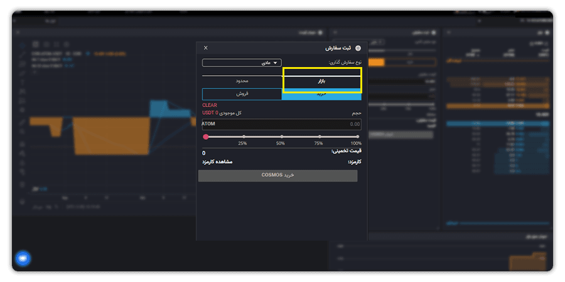Open the blue chat support bubble
This screenshot has width=565, height=282.
click(x=23, y=258)
